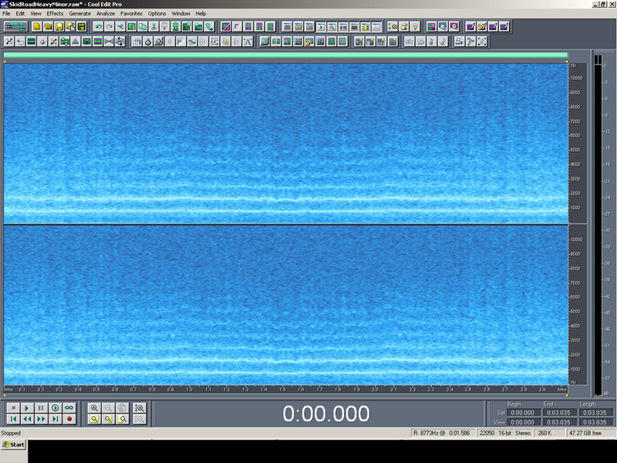
Task: Open the View menu
Action: [x=35, y=13]
